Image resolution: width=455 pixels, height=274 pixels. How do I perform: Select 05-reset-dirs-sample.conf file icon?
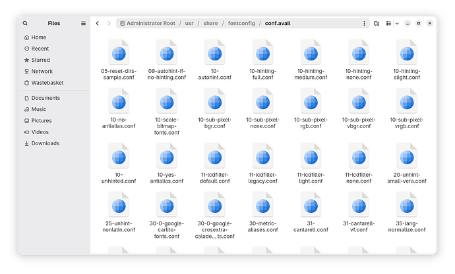point(119,53)
